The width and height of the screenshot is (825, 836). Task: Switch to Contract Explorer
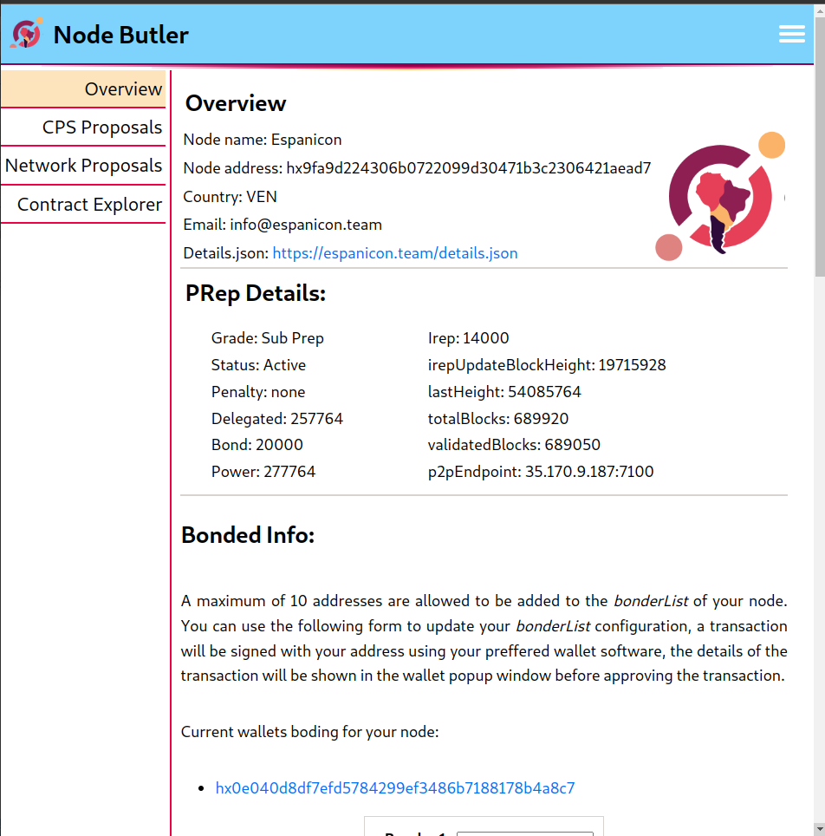pyautogui.click(x=83, y=205)
